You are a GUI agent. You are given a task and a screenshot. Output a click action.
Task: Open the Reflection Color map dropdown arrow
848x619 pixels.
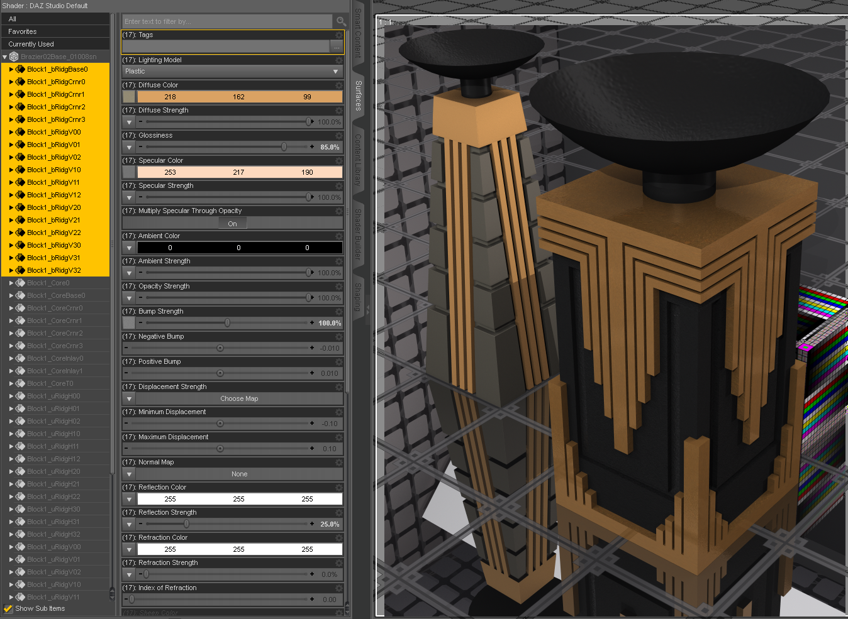click(129, 499)
